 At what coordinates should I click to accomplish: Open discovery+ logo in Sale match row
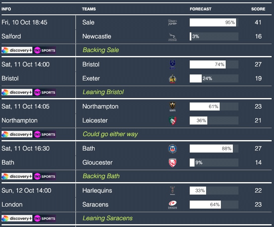(17, 50)
